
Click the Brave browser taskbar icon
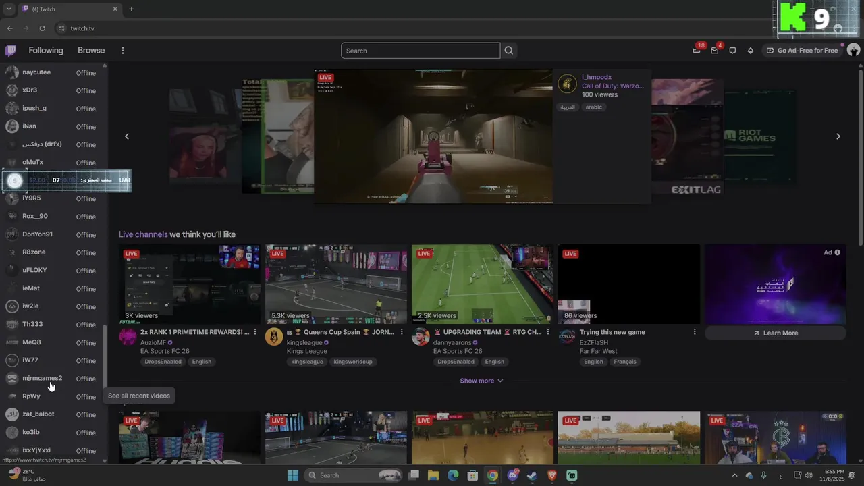click(551, 475)
